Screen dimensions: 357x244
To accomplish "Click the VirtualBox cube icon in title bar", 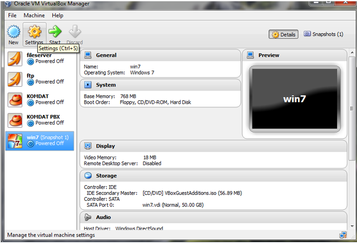I will pos(8,4).
